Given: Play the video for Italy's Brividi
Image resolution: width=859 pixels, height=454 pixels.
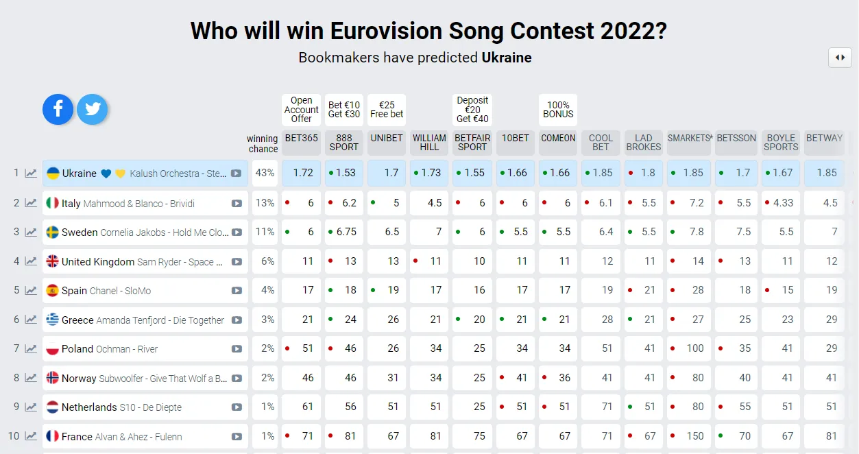Looking at the screenshot, I should pyautogui.click(x=237, y=203).
